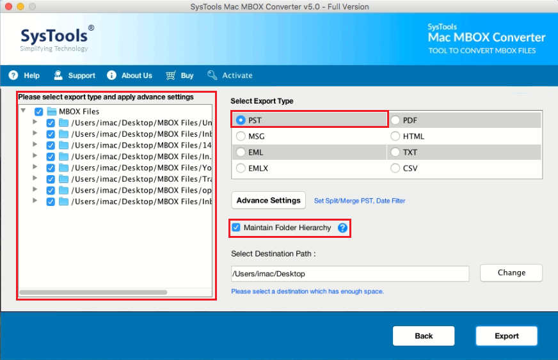Image resolution: width=558 pixels, height=360 pixels.
Task: Select tree row '/Users/imac/Desktop/MBOX Files/op'
Action: coord(141,191)
